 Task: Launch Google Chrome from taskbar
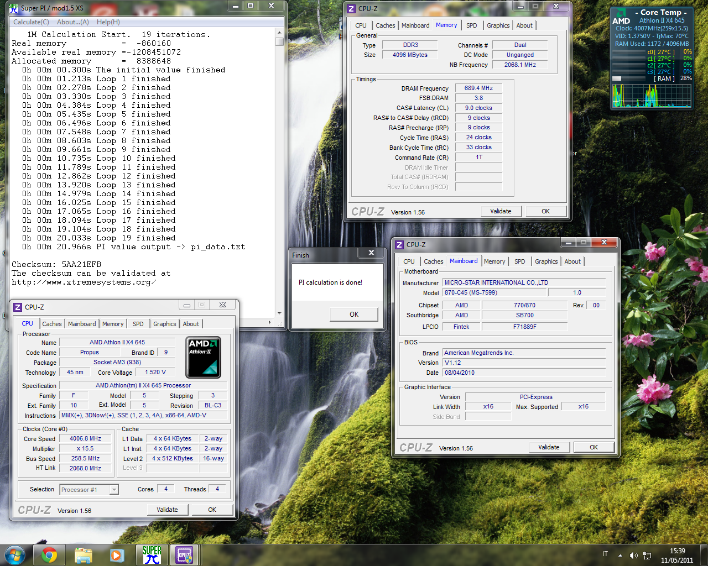[49, 555]
